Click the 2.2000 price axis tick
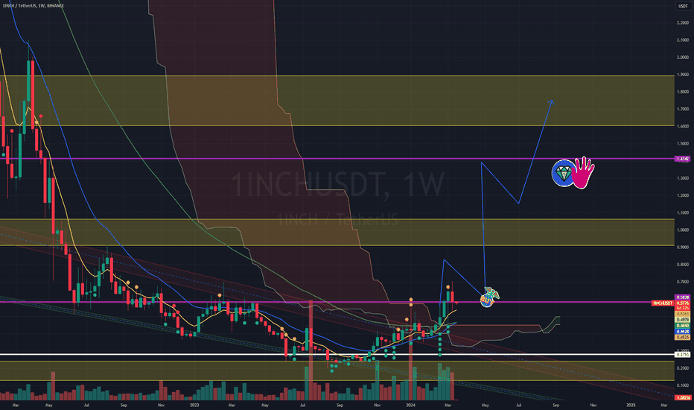Viewport: 694px width, 410px height. point(683,22)
